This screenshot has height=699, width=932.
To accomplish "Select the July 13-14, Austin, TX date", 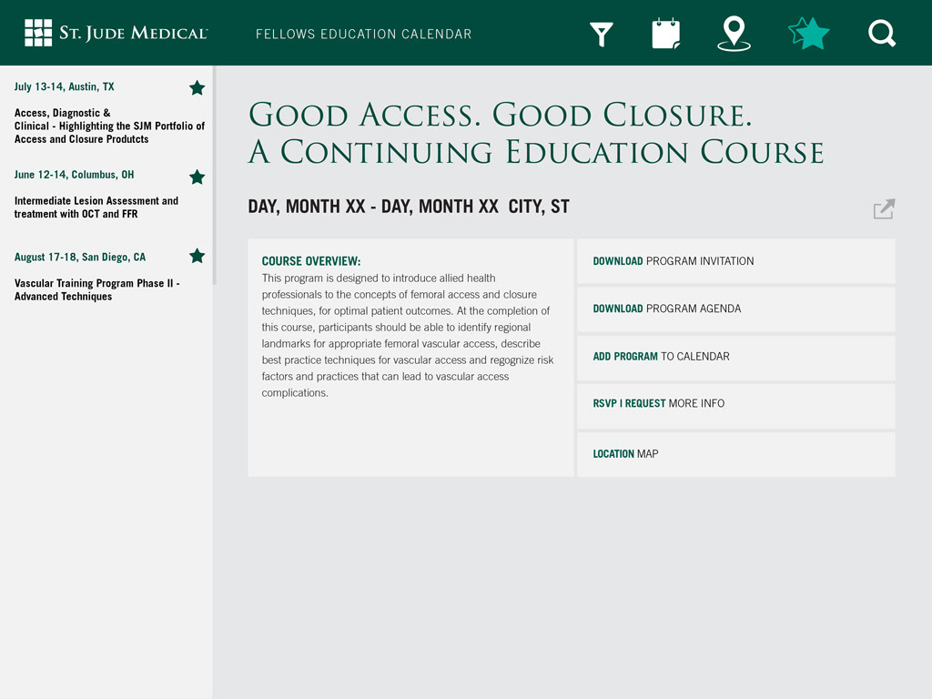I will [65, 86].
